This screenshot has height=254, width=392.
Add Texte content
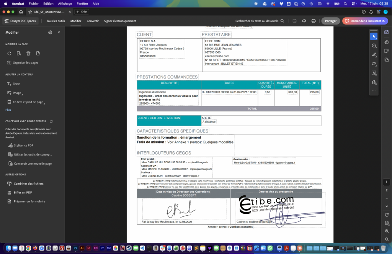pos(13,84)
